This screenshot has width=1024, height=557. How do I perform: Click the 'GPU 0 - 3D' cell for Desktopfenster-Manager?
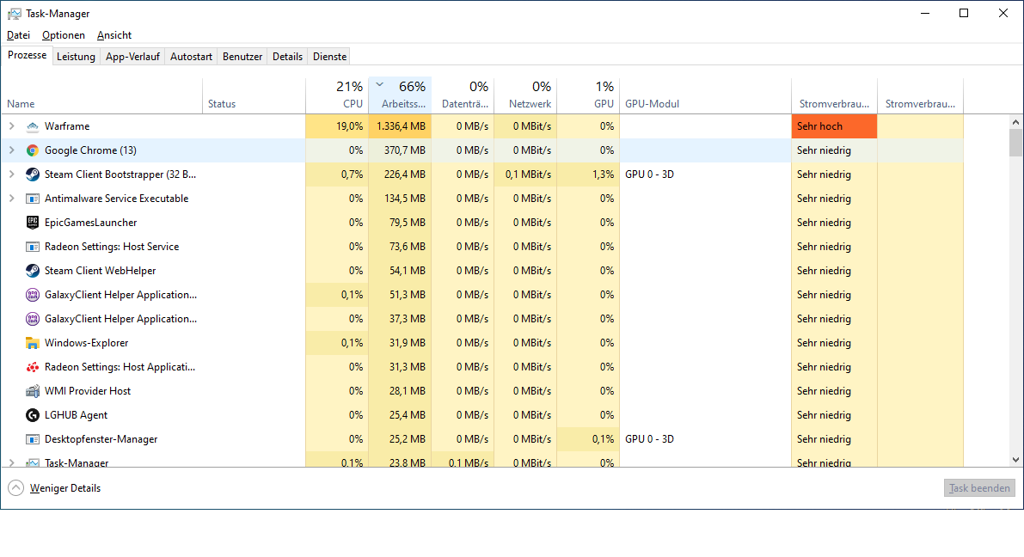point(705,439)
